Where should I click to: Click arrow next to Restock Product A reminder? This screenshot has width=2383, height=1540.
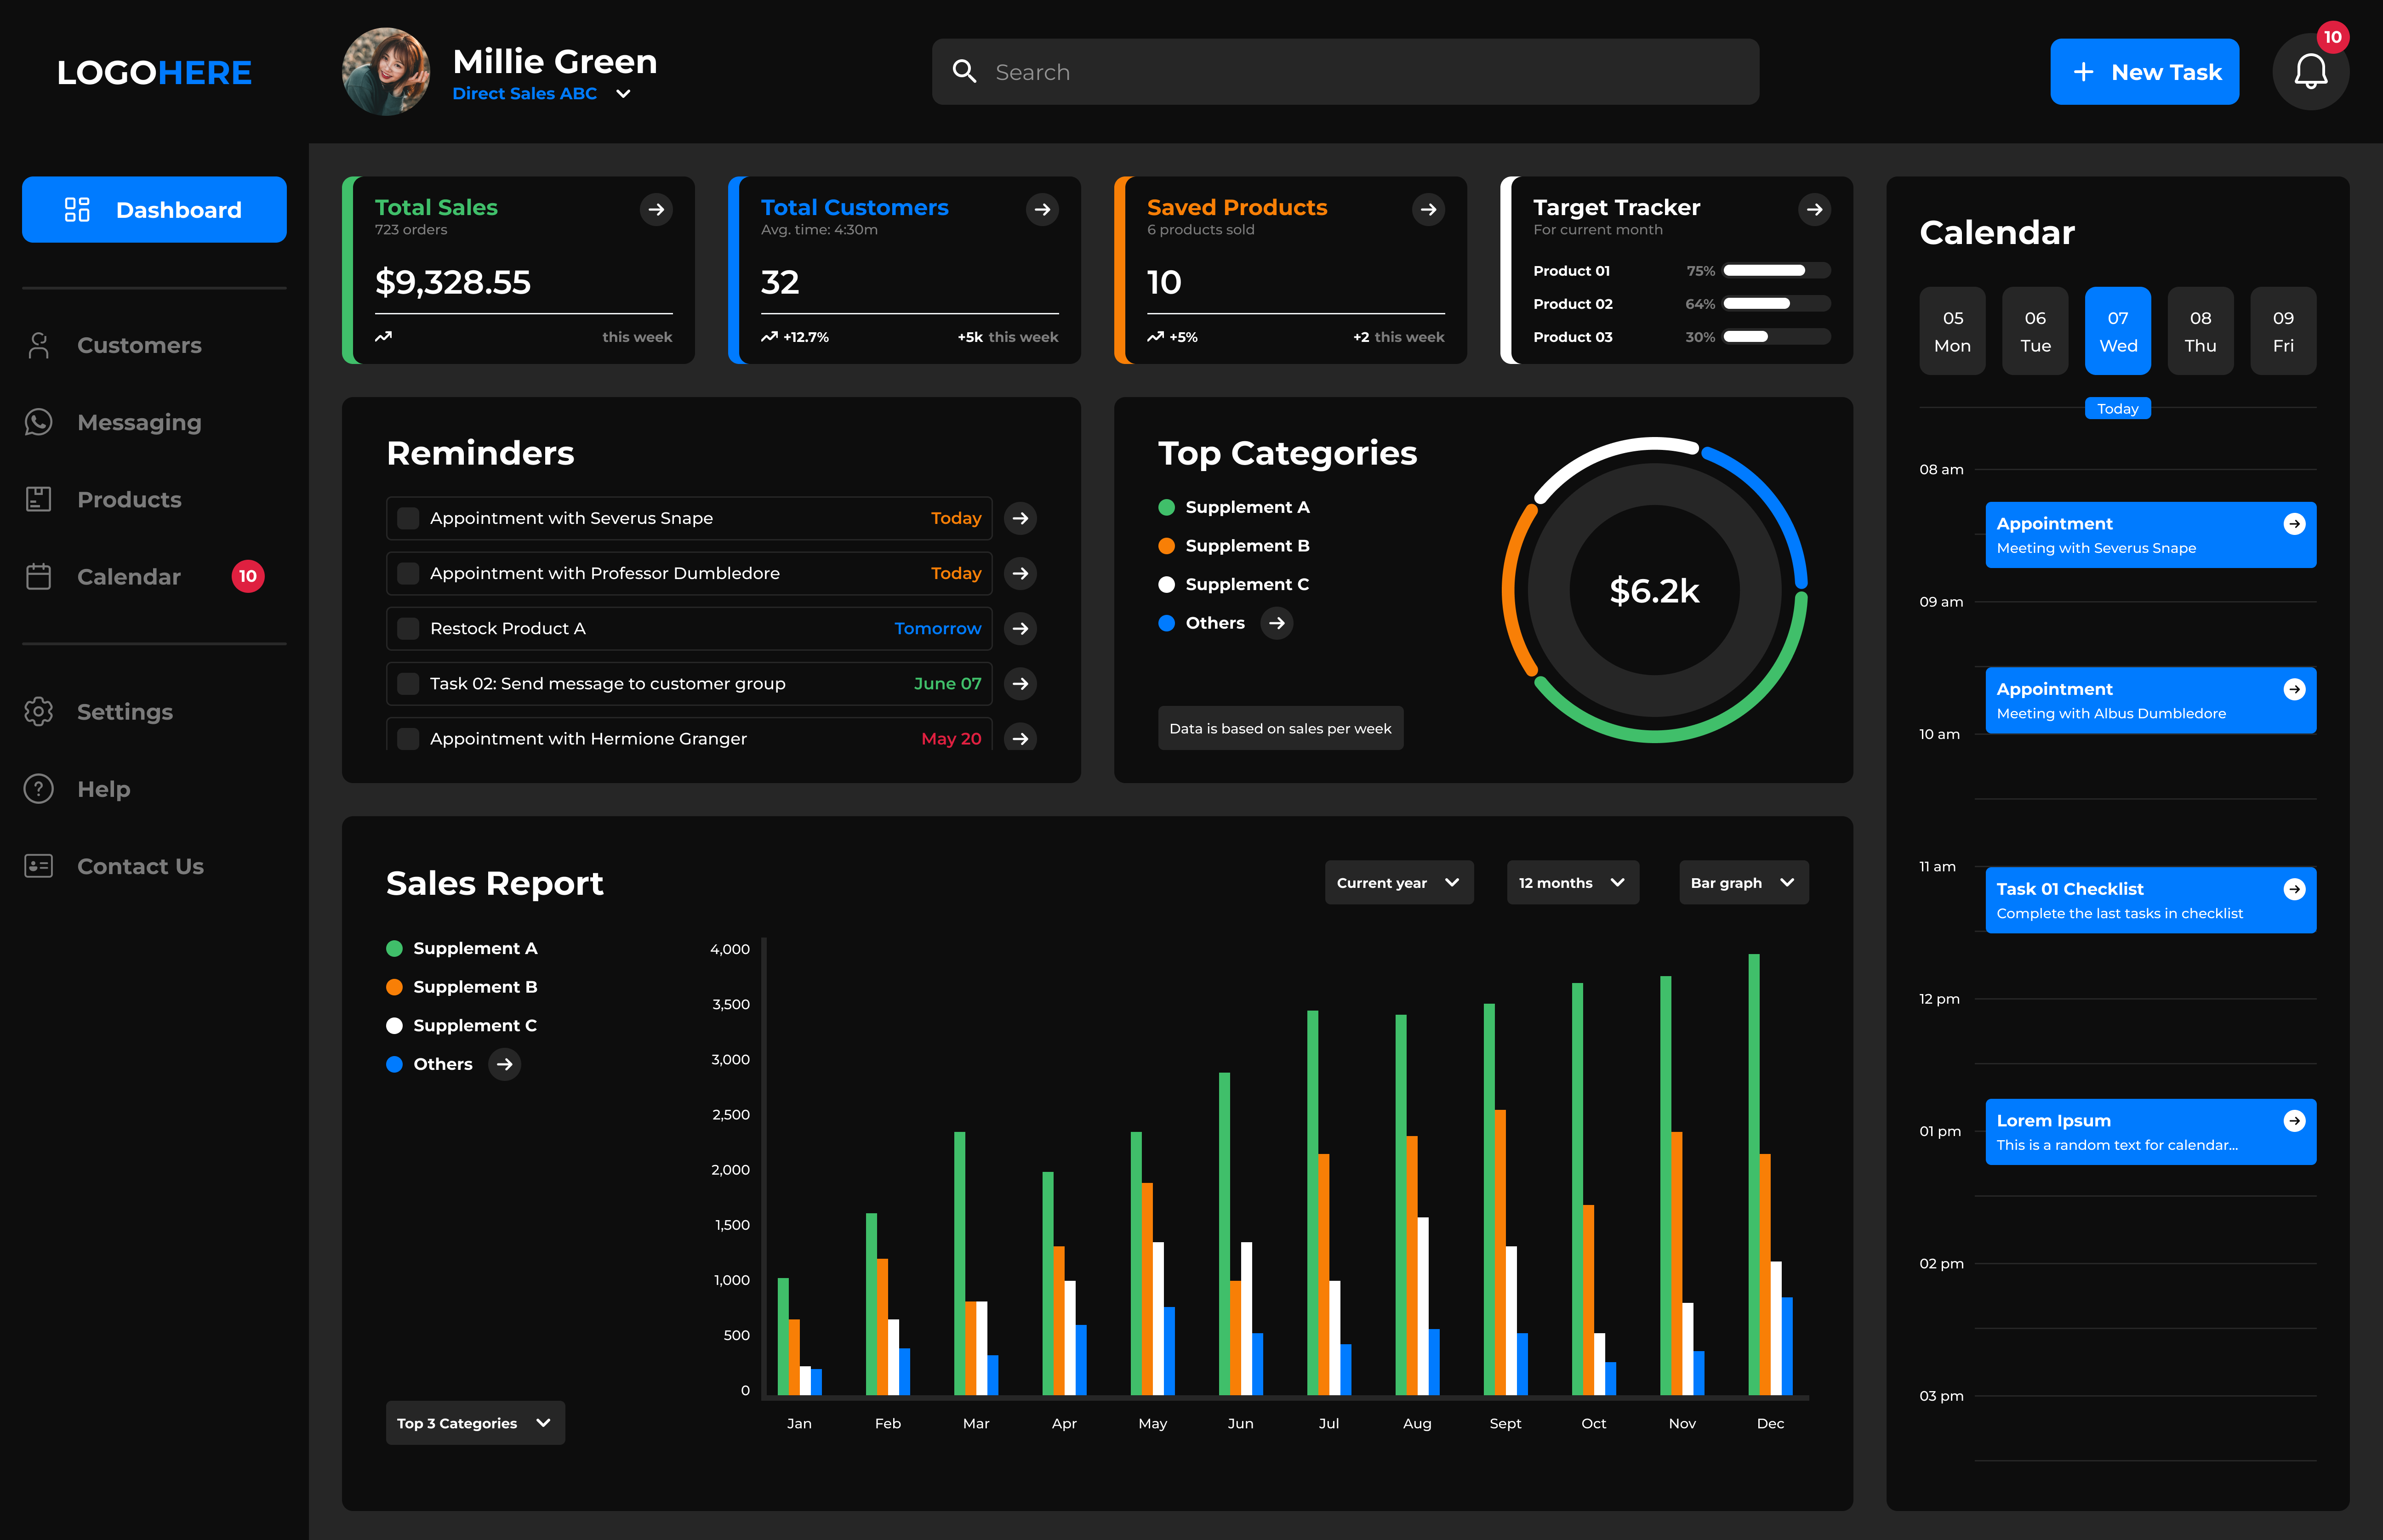(x=1020, y=628)
